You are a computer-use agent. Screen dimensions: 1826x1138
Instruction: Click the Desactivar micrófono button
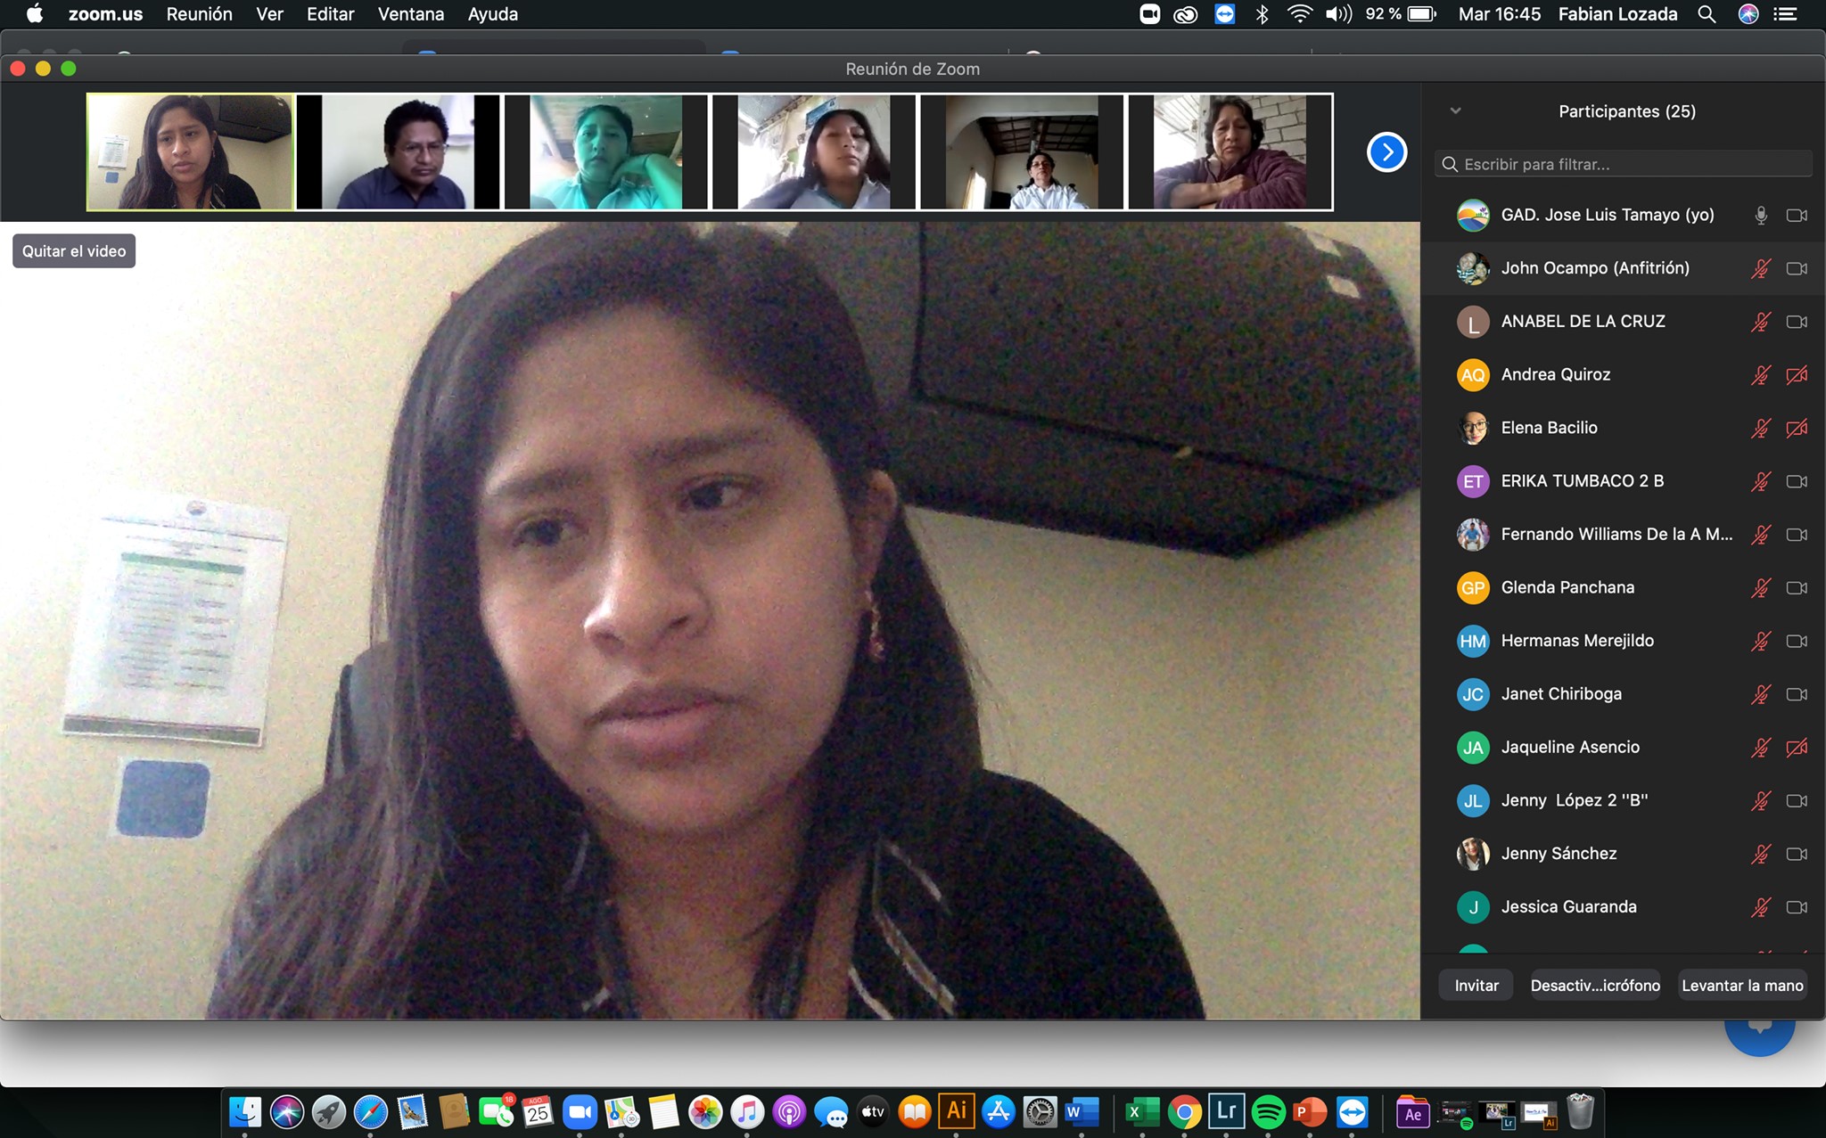click(1594, 986)
